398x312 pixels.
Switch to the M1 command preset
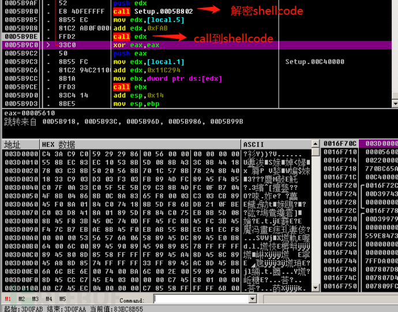click(7, 299)
